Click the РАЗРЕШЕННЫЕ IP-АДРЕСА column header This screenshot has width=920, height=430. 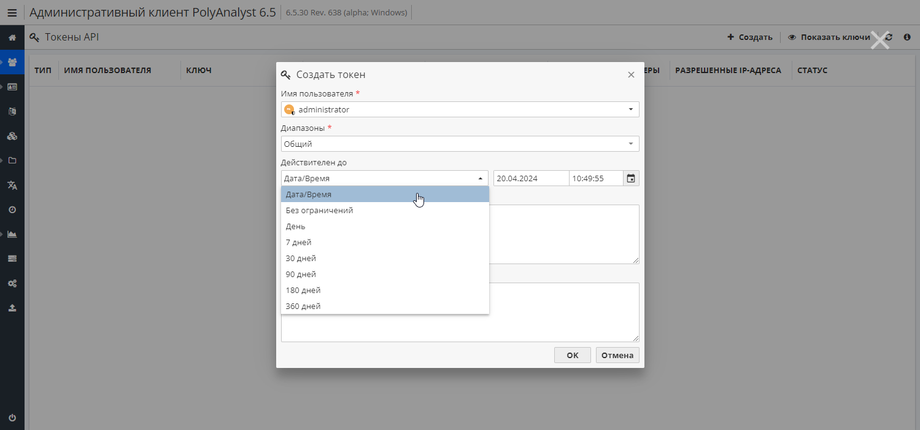point(728,71)
